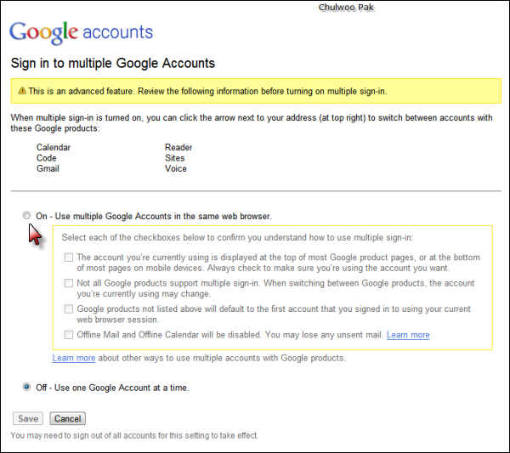Click the Sites product name
510x453 pixels.
click(x=174, y=158)
